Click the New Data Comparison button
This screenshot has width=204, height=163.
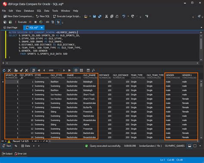coord(19,16)
